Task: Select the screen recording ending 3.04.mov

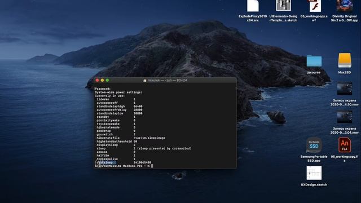Action: pyautogui.click(x=345, y=117)
